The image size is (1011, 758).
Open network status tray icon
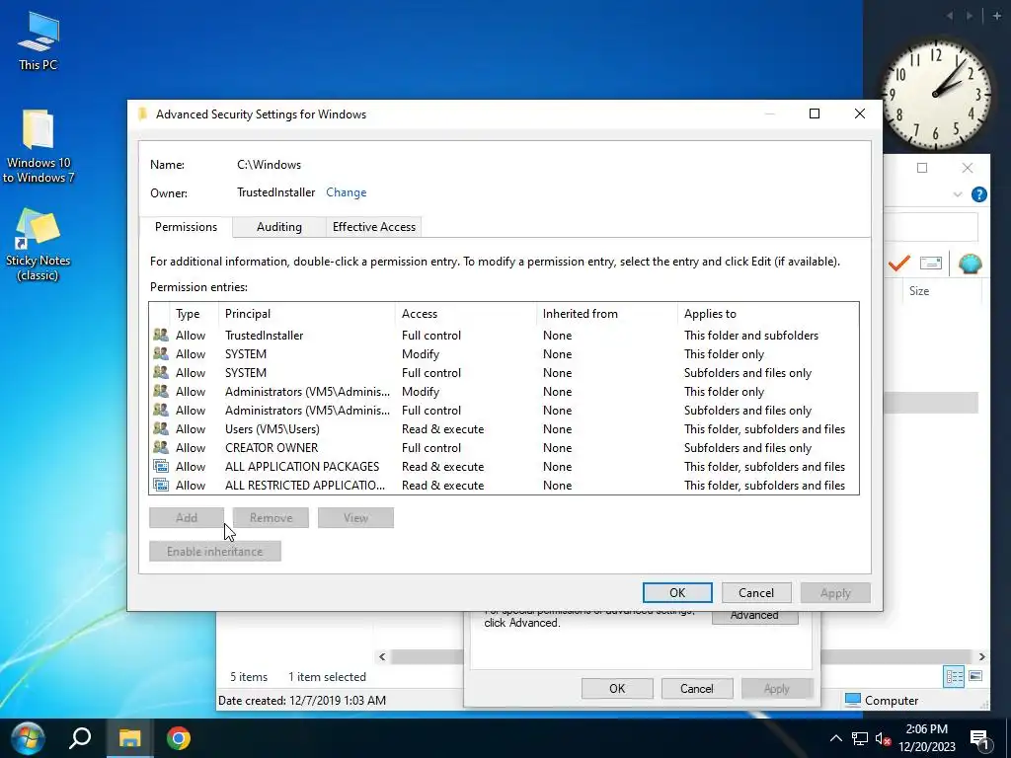pos(860,738)
